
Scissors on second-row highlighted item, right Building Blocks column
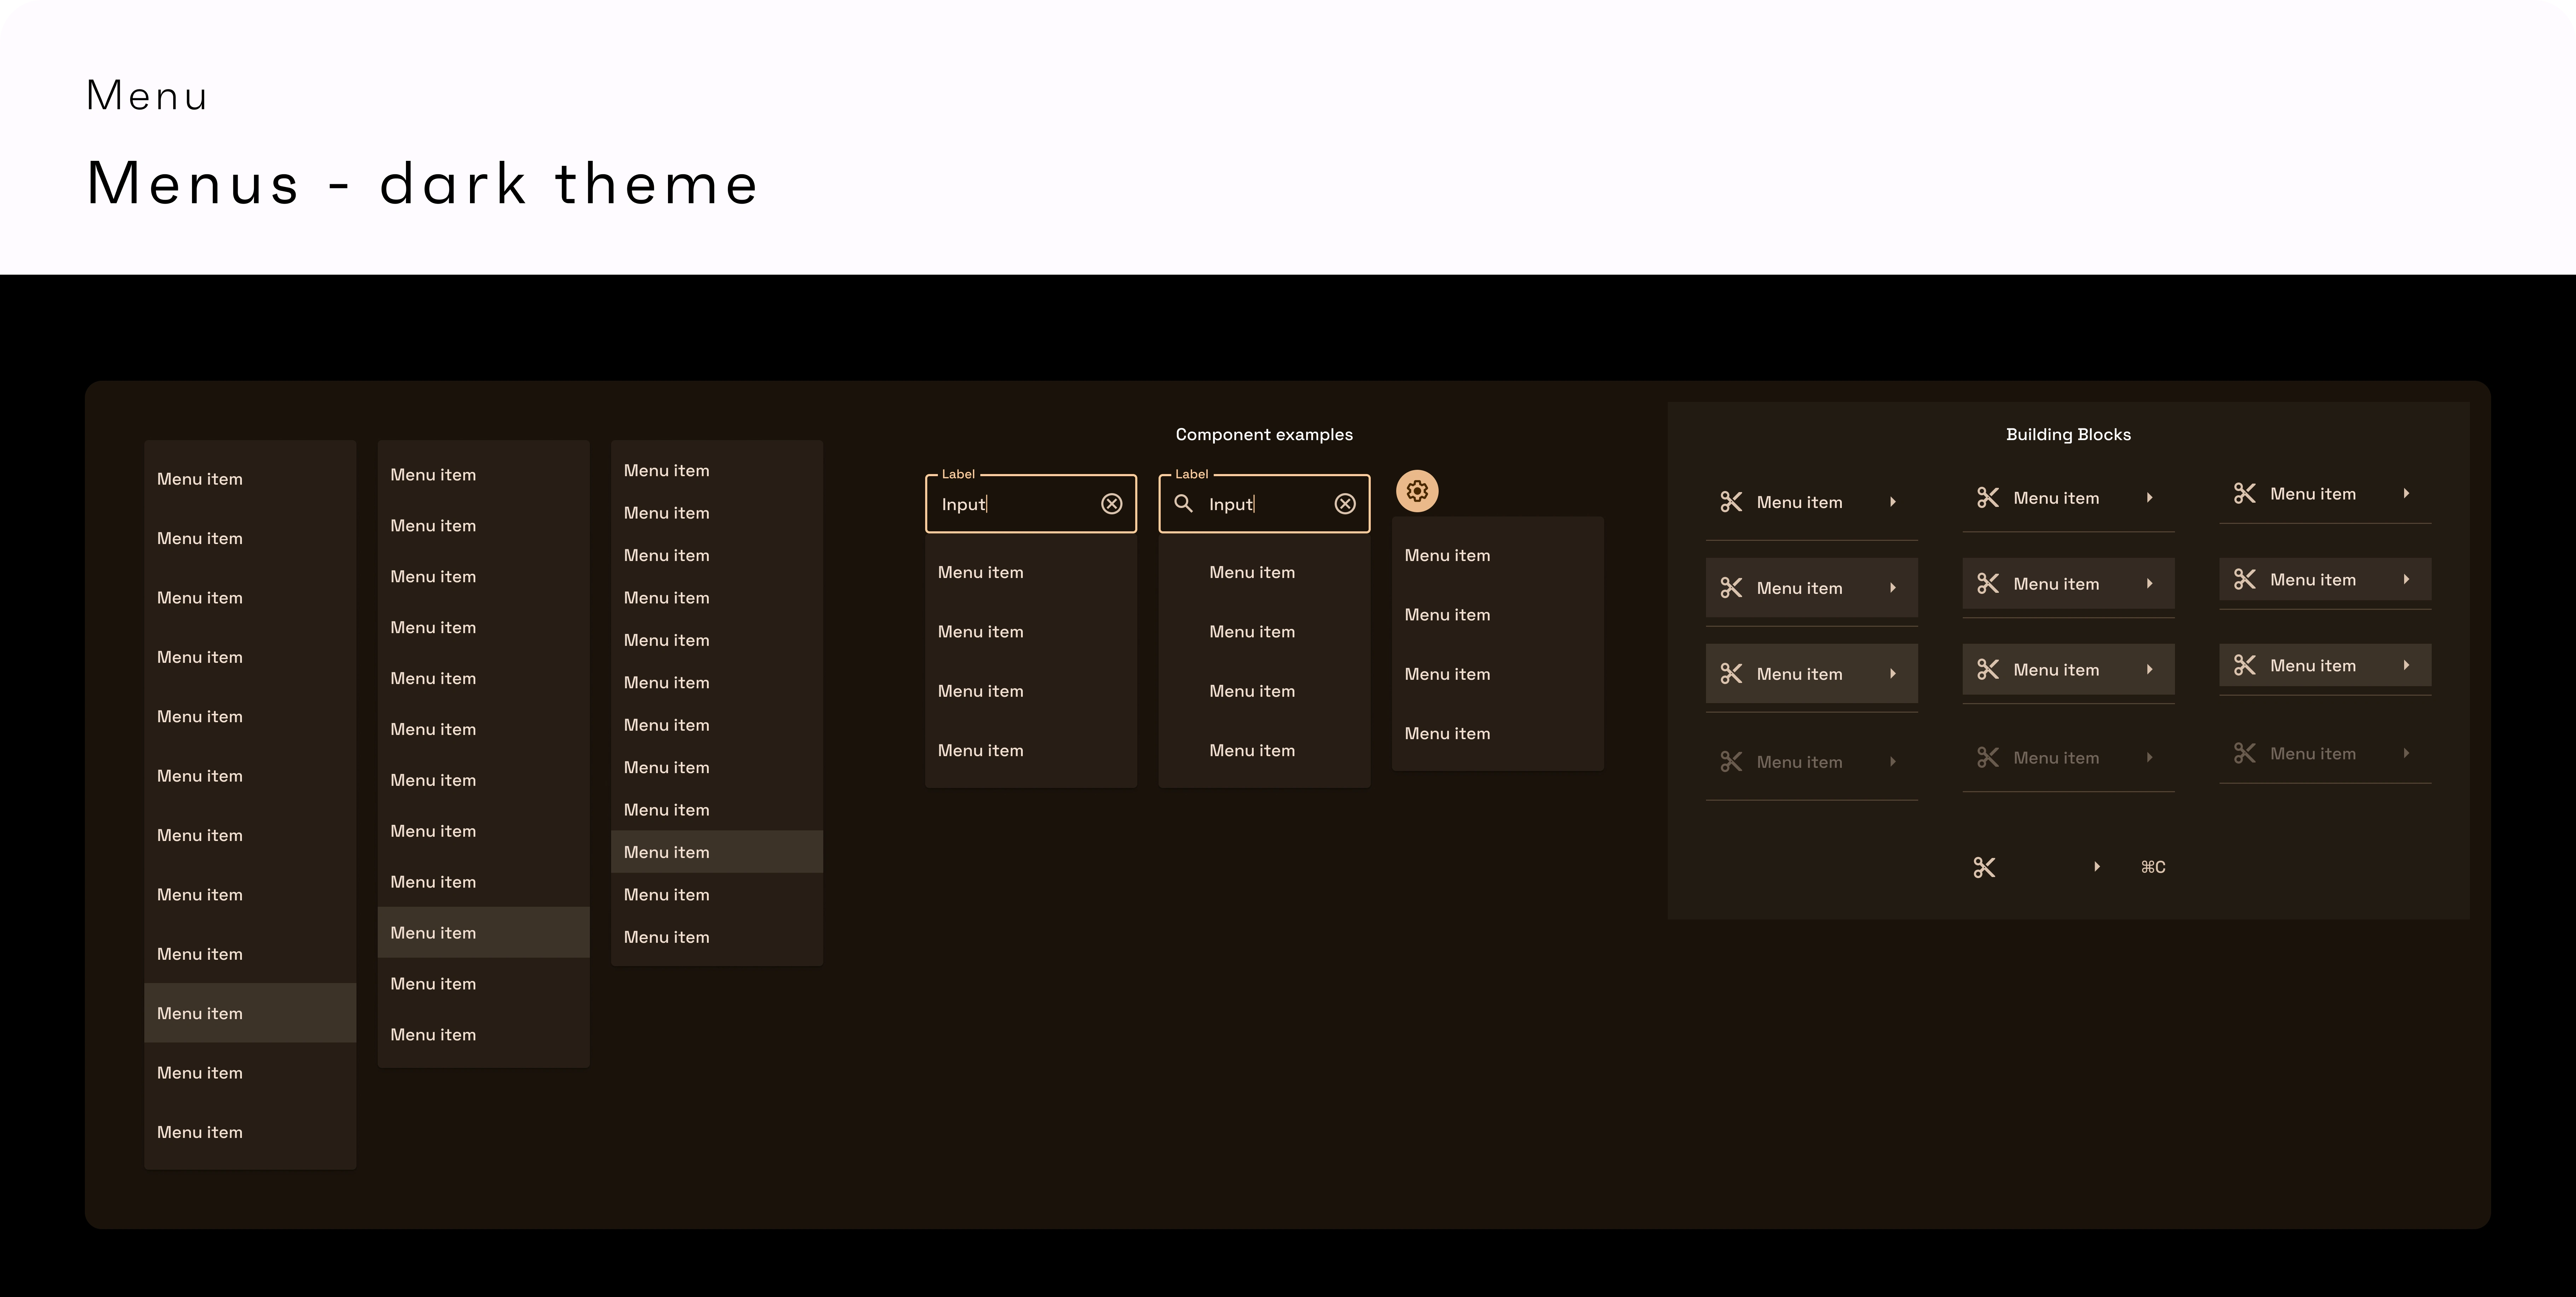click(2245, 579)
